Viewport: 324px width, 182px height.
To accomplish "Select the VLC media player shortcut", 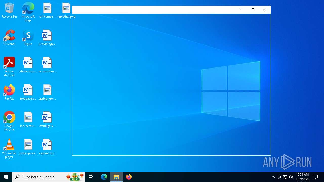I will (x=9, y=149).
